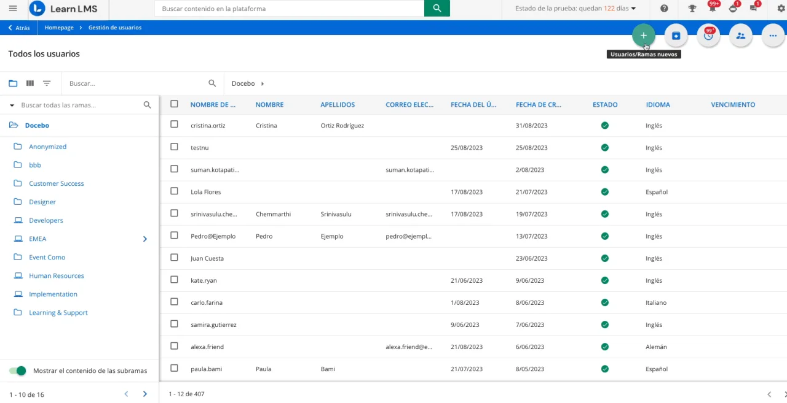
Task: Collapse the branch tree search arrow
Action: click(12, 106)
